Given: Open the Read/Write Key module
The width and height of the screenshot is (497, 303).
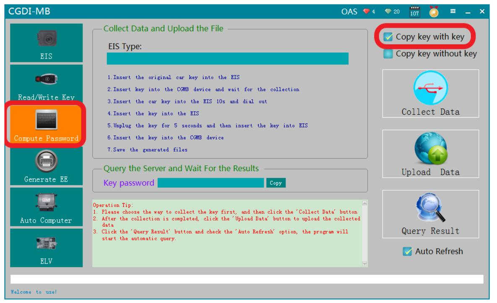Looking at the screenshot, I should click(x=46, y=84).
